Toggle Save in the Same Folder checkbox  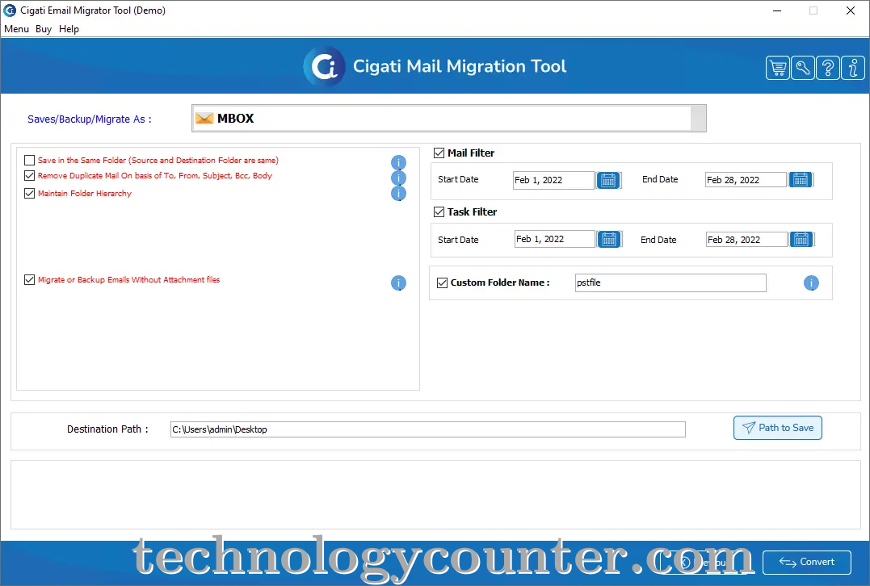[x=29, y=160]
